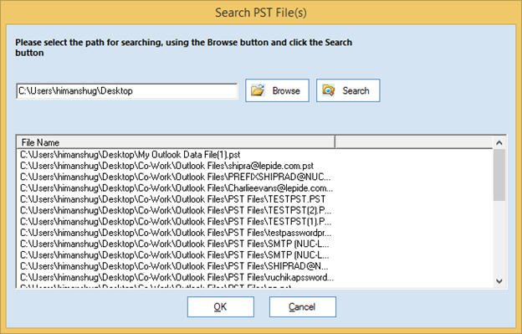The width and height of the screenshot is (522, 334).
Task: Select the PREFIXSHIPRAD@NUC... file row
Action: 177,177
